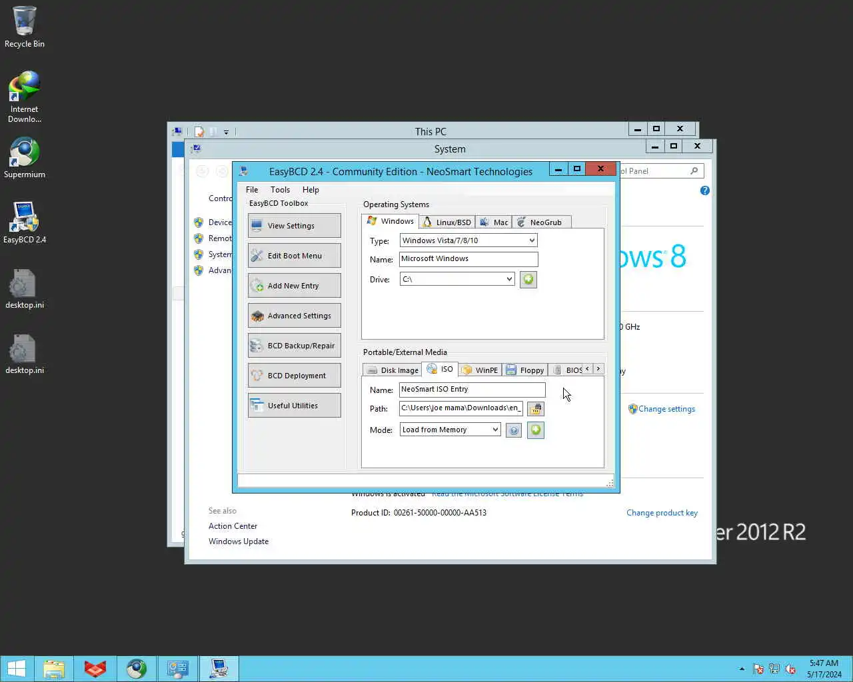Select the Supermium desktop icon
Viewport: 853px width, 682px height.
[25, 158]
